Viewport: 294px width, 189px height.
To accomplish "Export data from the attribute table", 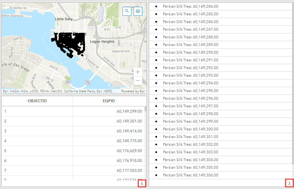I will coord(142,183).
